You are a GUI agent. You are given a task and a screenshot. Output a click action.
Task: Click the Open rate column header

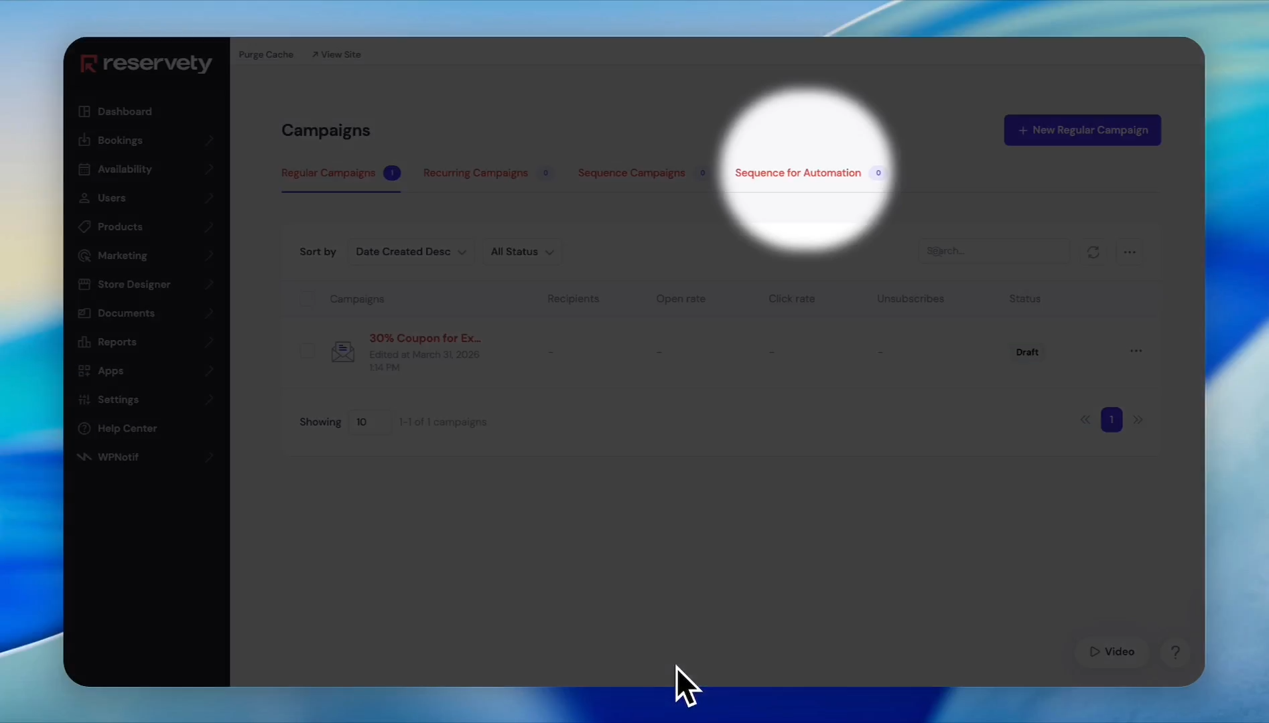coord(681,299)
